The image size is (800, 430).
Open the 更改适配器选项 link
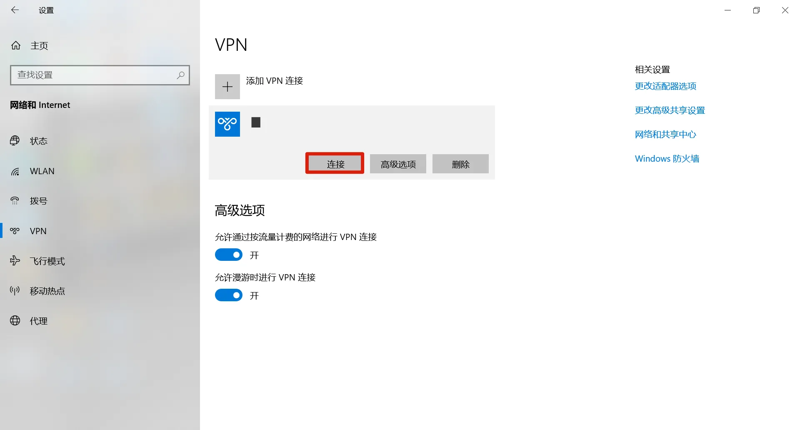[x=665, y=86]
